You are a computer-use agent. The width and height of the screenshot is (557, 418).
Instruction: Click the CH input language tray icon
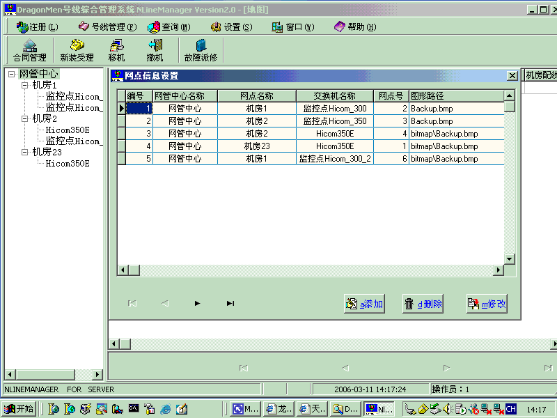511,409
